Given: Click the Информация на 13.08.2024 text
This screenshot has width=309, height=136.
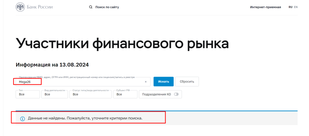Looking at the screenshot, I should (x=52, y=65).
